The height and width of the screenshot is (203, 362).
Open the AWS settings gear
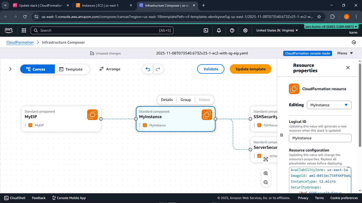(245, 30)
